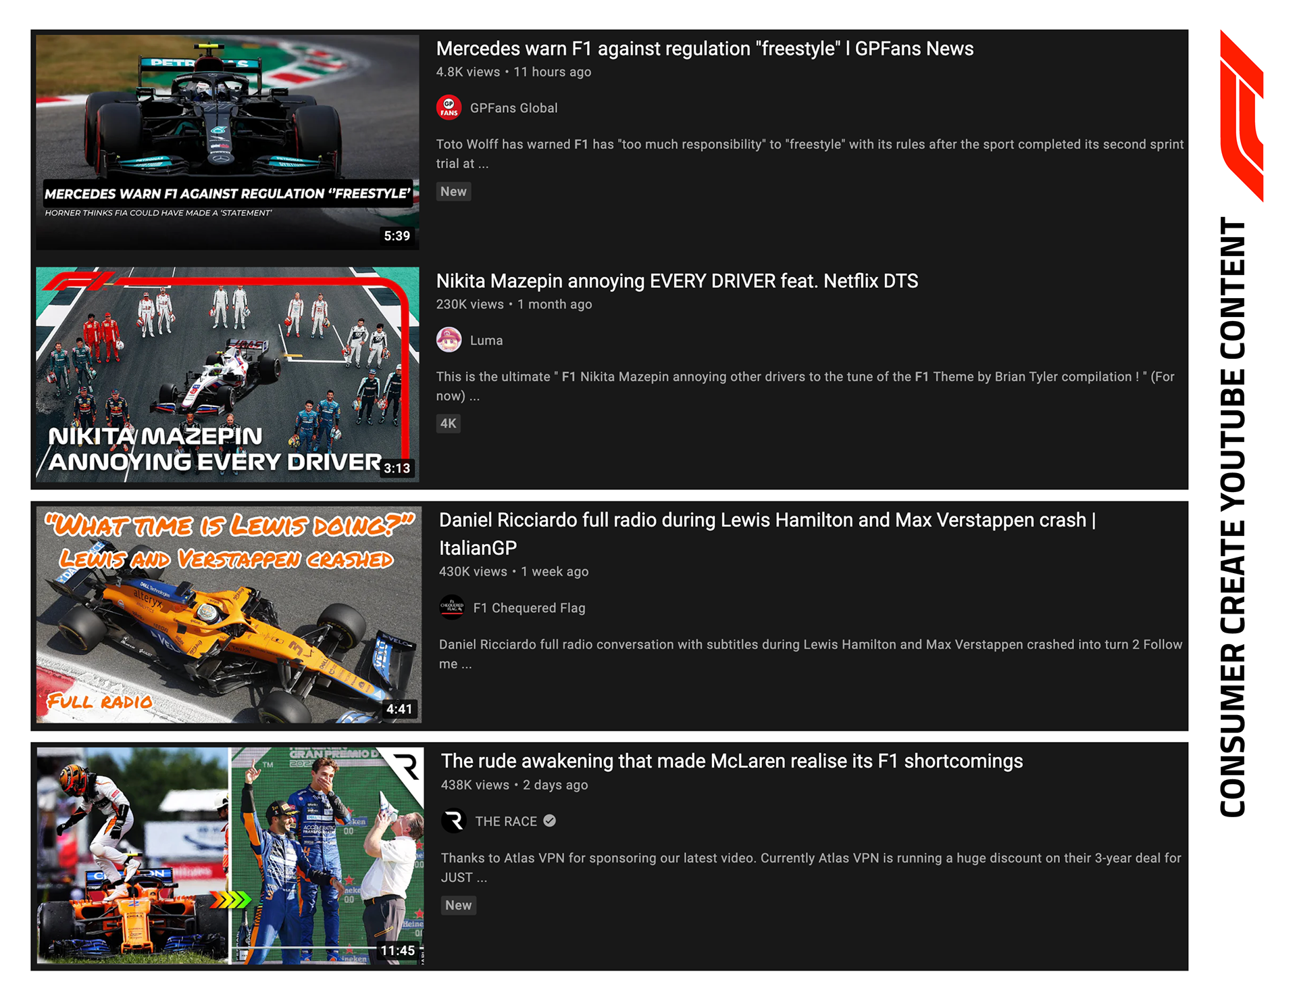Viewport: 1297px width, 1003px height.
Task: Open title 'The rude awakening that made McLaren'
Action: pyautogui.click(x=732, y=761)
